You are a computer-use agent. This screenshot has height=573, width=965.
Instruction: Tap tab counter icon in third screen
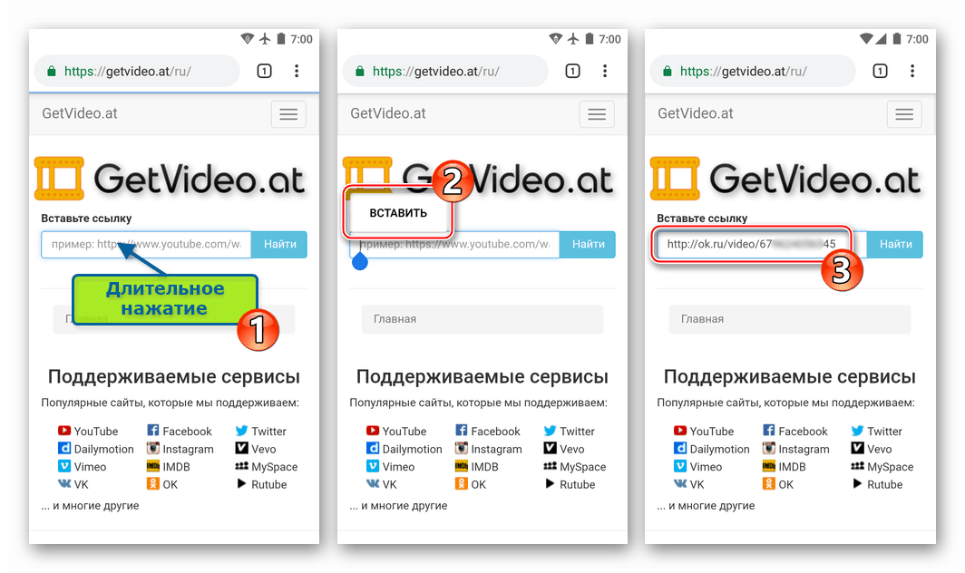(x=880, y=71)
